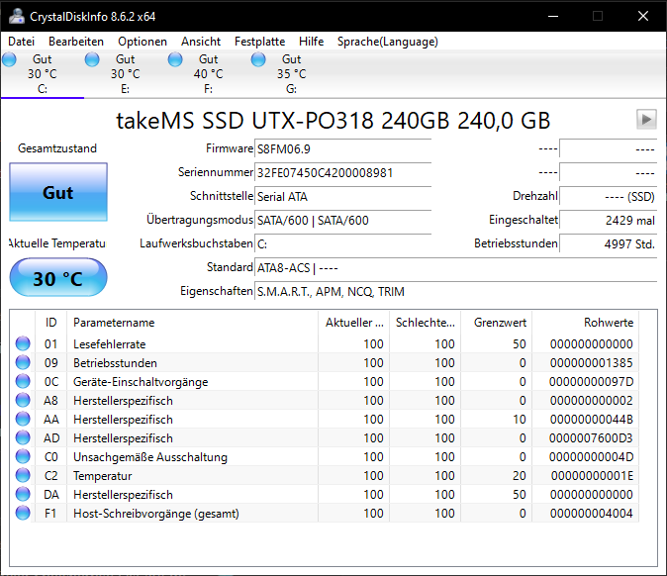Click status orb of Lesefehlerrate row
The image size is (667, 576).
23,343
